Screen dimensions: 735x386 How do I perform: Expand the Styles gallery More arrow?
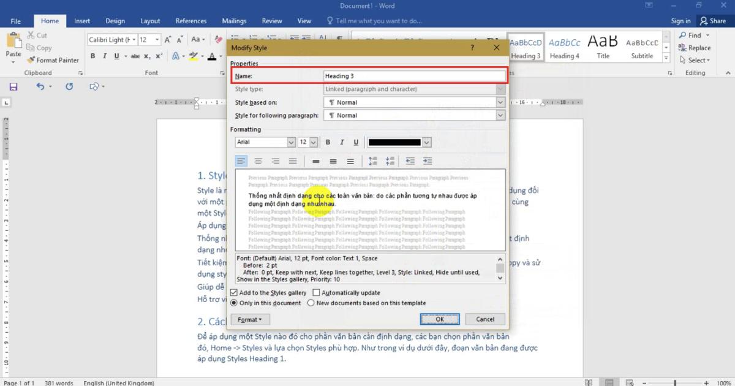coord(666,59)
